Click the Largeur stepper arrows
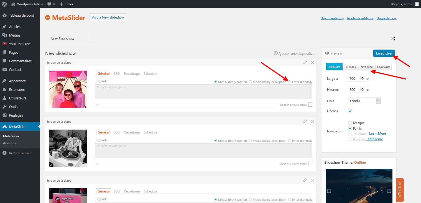The height and width of the screenshot is (203, 421). coord(362,78)
